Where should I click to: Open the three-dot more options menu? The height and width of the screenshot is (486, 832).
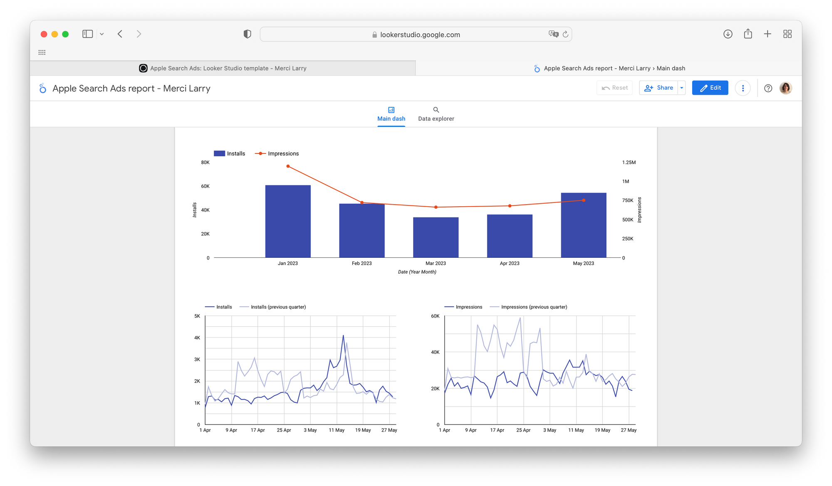pos(743,88)
